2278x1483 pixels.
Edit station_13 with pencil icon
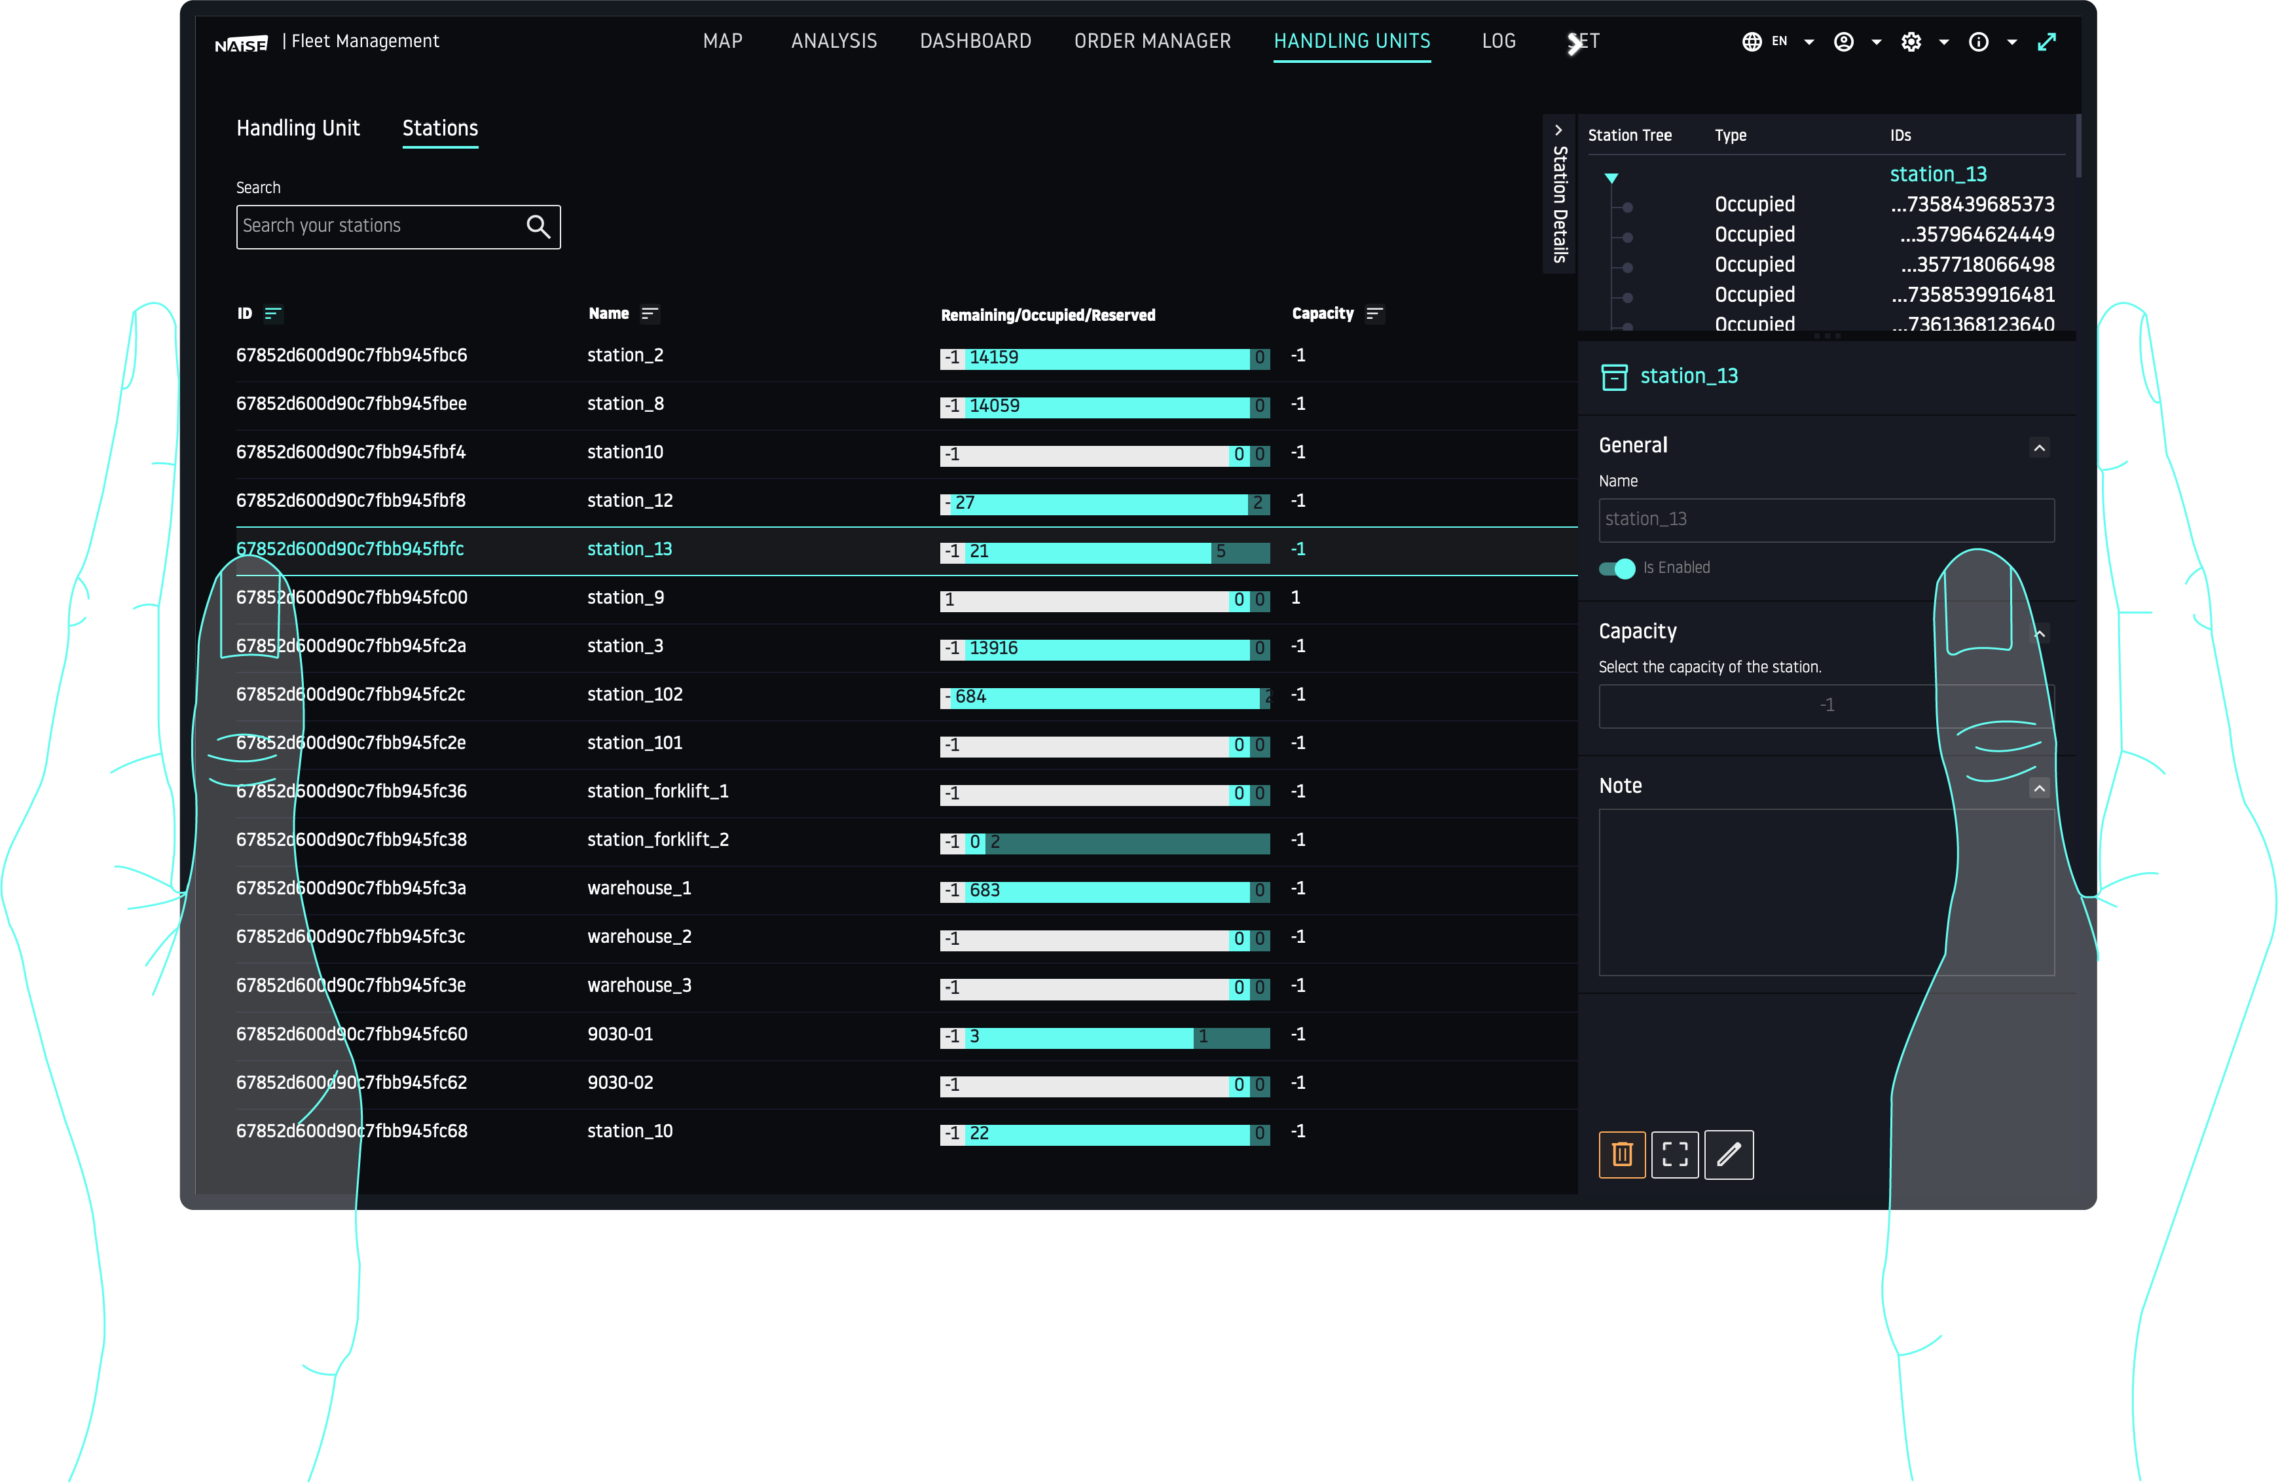[1729, 1154]
